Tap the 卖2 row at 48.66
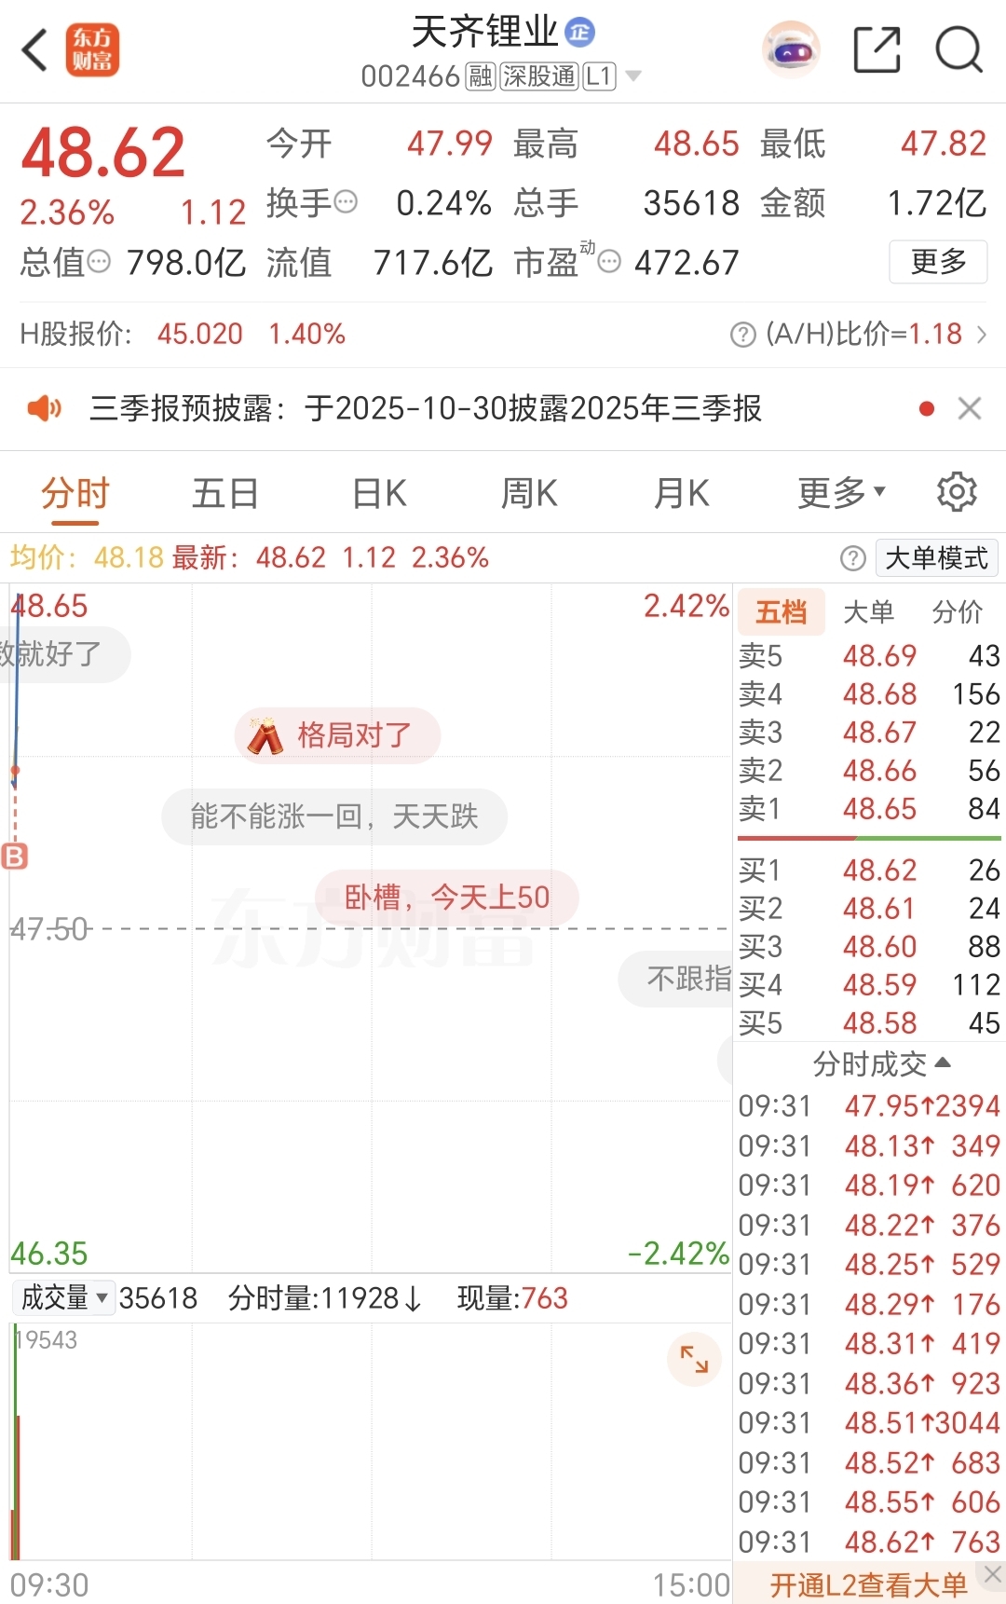Screen dimensions: 1006x1604 tap(869, 771)
